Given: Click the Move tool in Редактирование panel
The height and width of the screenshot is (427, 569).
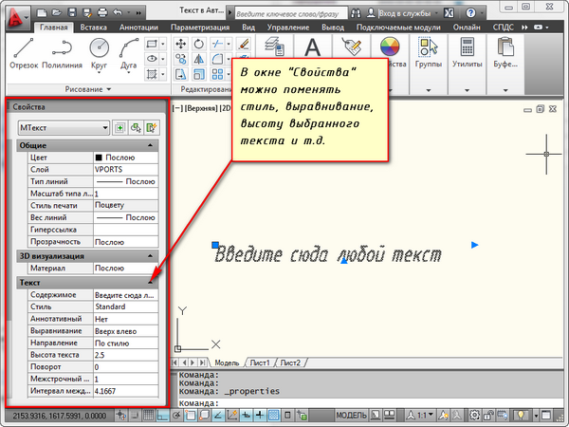Looking at the screenshot, I should [x=180, y=44].
